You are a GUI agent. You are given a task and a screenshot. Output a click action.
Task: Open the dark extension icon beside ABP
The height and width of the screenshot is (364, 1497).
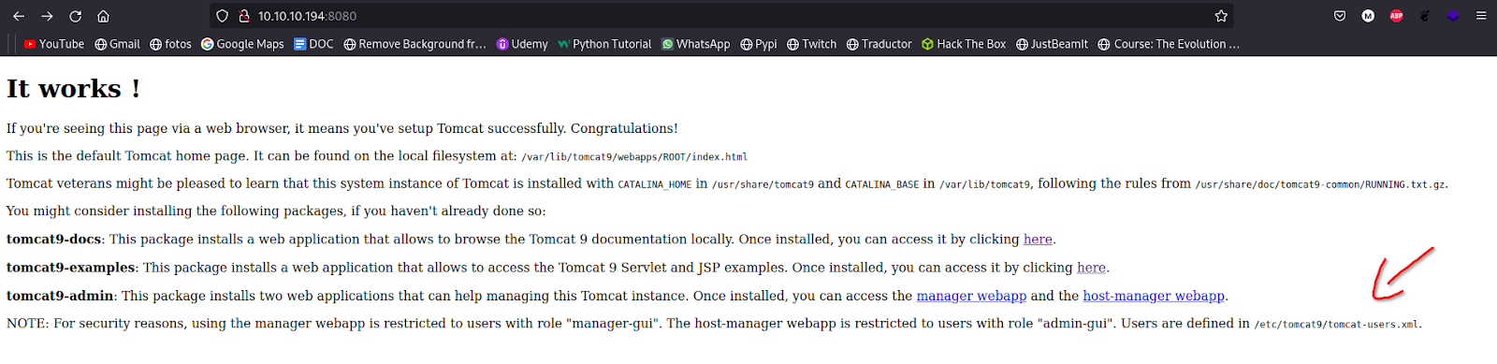(x=1425, y=16)
